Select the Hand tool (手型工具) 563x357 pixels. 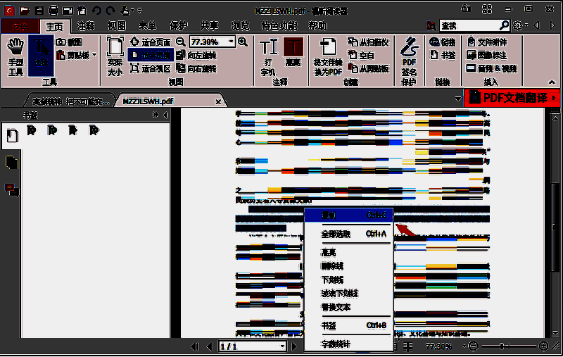click(15, 57)
